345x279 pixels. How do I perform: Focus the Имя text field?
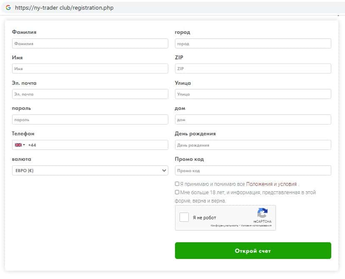(90, 68)
